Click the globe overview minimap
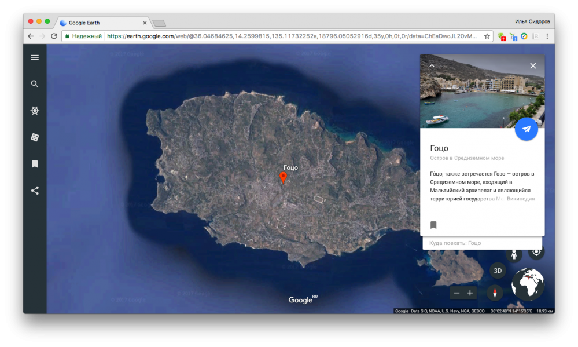The image size is (578, 347). click(528, 284)
